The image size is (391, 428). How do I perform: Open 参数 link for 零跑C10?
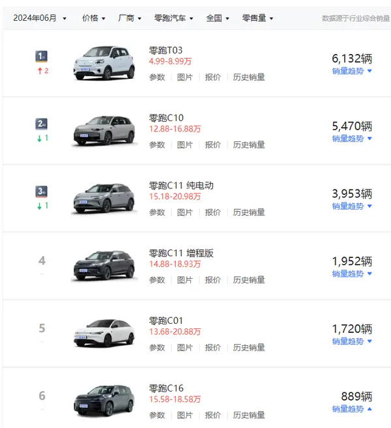157,145
